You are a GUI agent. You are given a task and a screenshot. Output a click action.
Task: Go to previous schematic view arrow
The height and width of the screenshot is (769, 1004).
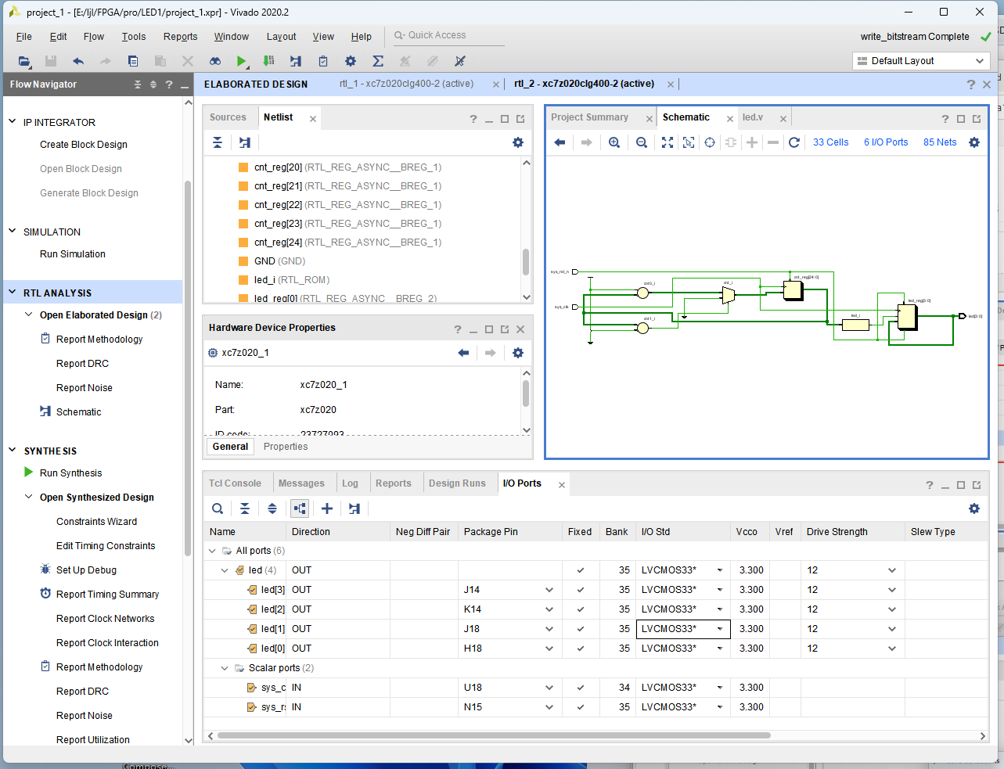click(560, 142)
